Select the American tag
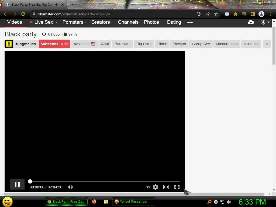The width and height of the screenshot is (276, 207). point(84,44)
